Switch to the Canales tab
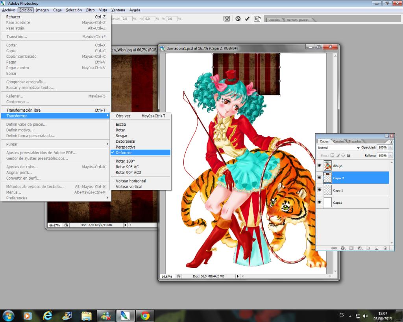This screenshot has height=322, width=403. pos(338,142)
